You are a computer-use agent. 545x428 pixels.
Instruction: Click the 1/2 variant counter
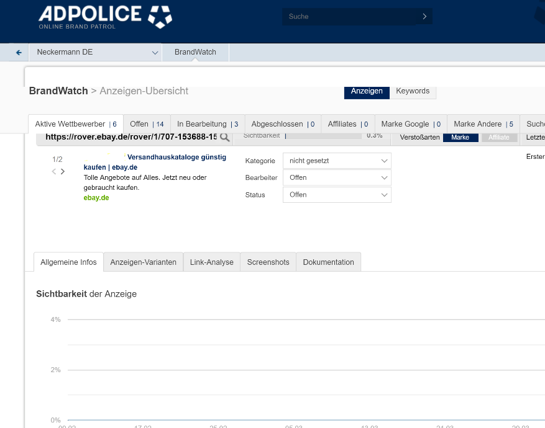pyautogui.click(x=57, y=159)
